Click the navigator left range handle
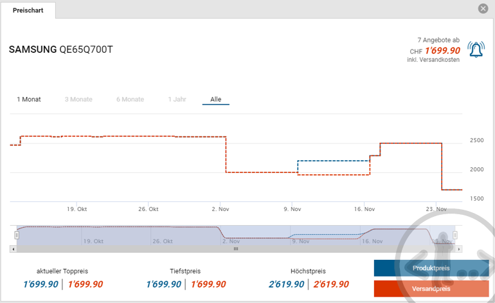The image size is (495, 303). [17, 235]
